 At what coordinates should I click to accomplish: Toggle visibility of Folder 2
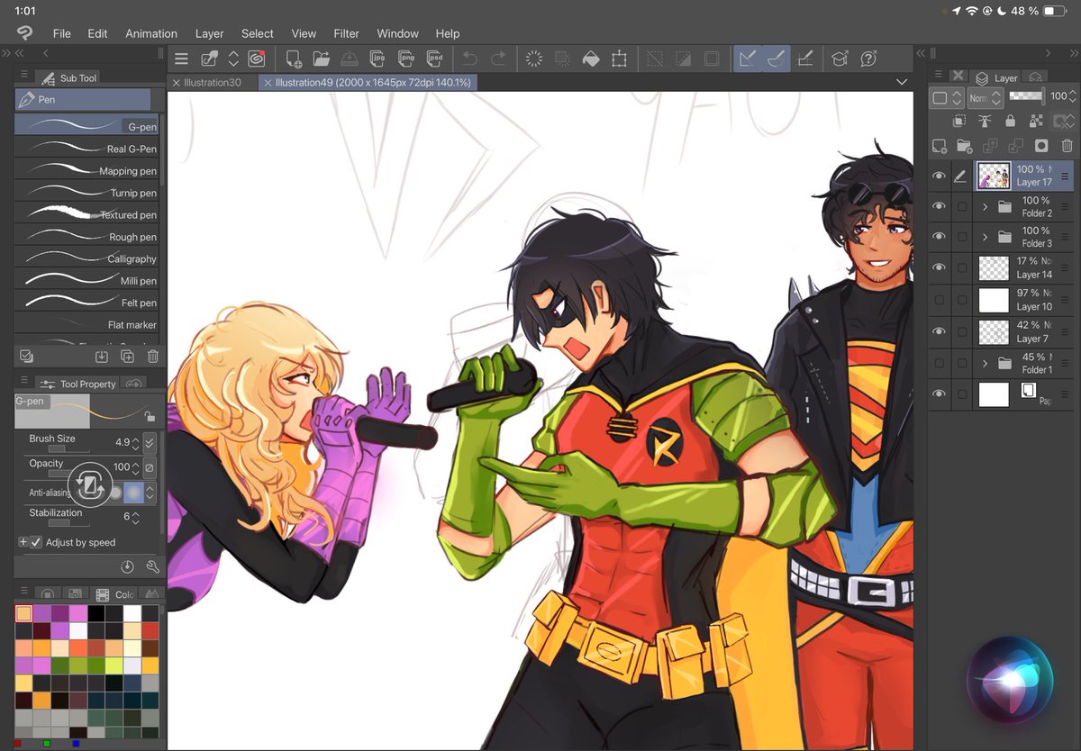pyautogui.click(x=938, y=206)
